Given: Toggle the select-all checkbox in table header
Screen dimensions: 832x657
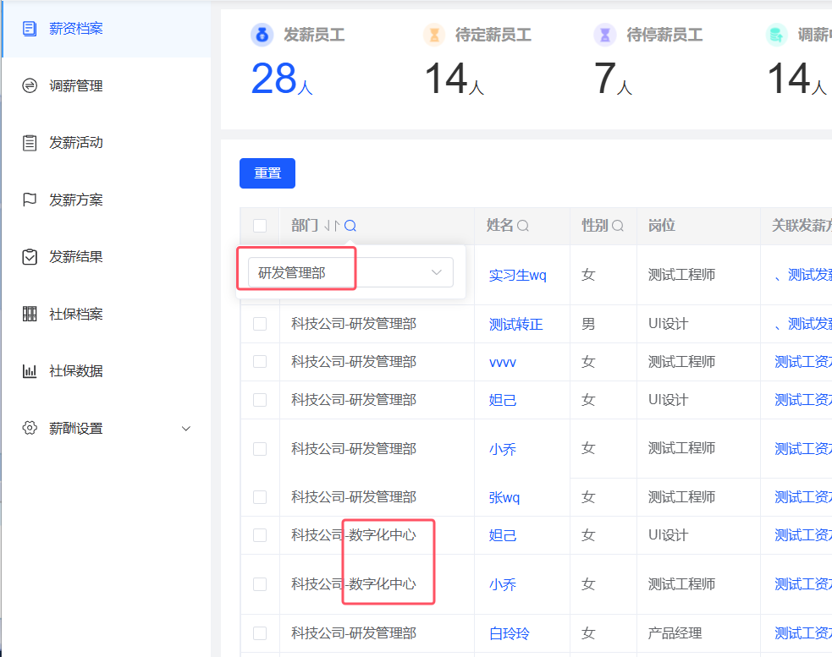Looking at the screenshot, I should [260, 226].
